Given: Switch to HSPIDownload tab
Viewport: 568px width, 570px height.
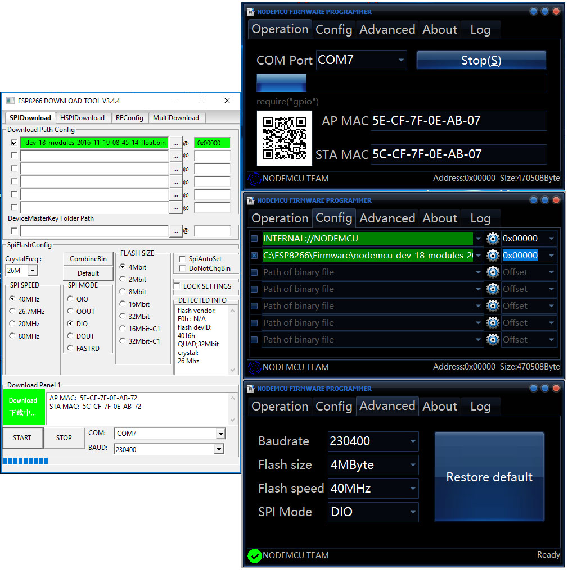Looking at the screenshot, I should pyautogui.click(x=82, y=118).
